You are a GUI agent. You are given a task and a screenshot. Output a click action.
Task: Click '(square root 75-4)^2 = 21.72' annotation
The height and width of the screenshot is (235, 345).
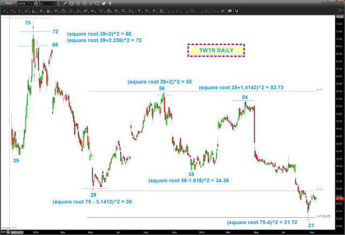coord(262,223)
